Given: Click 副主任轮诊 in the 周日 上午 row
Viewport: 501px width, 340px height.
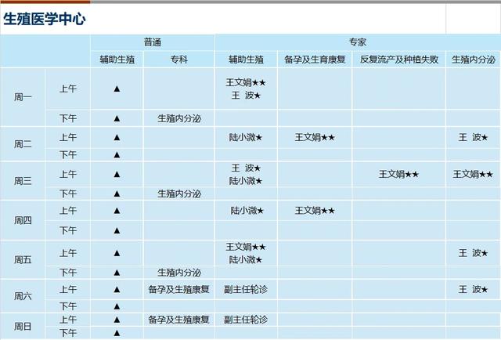Looking at the screenshot, I should (x=246, y=320).
